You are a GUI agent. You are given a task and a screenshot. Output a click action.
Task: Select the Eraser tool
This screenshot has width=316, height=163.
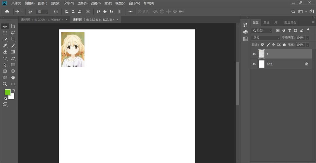pyautogui.click(x=5, y=52)
